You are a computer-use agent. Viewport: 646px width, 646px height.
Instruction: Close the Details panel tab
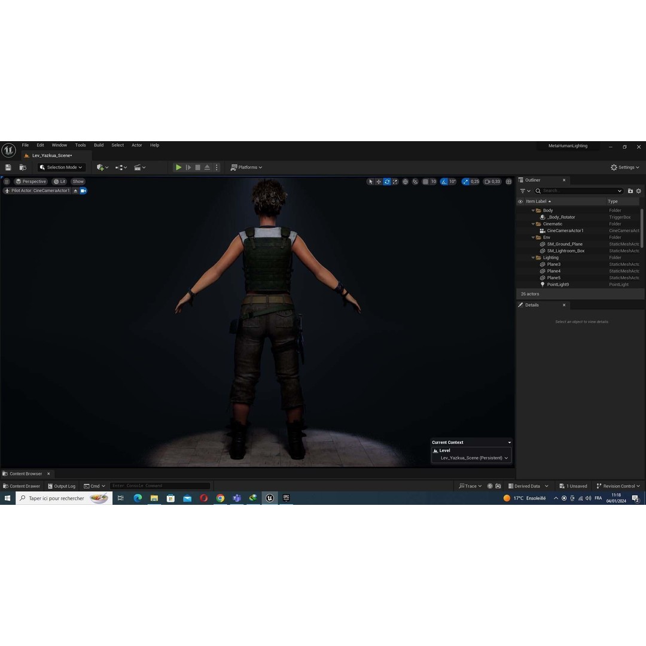[564, 305]
